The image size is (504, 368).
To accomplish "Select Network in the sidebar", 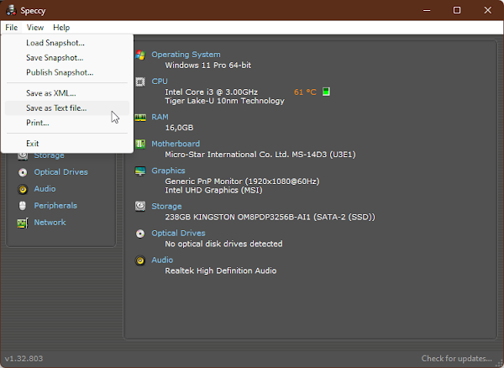I will coord(50,223).
